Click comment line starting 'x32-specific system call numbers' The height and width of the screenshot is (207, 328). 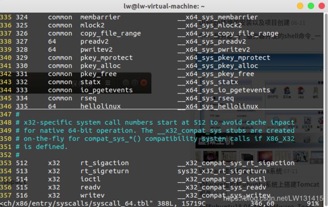(155, 123)
